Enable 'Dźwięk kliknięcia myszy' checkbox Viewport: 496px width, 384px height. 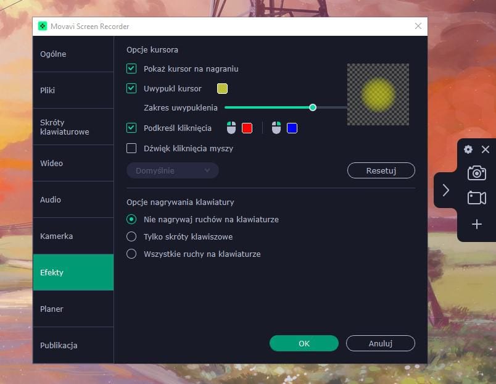(131, 148)
